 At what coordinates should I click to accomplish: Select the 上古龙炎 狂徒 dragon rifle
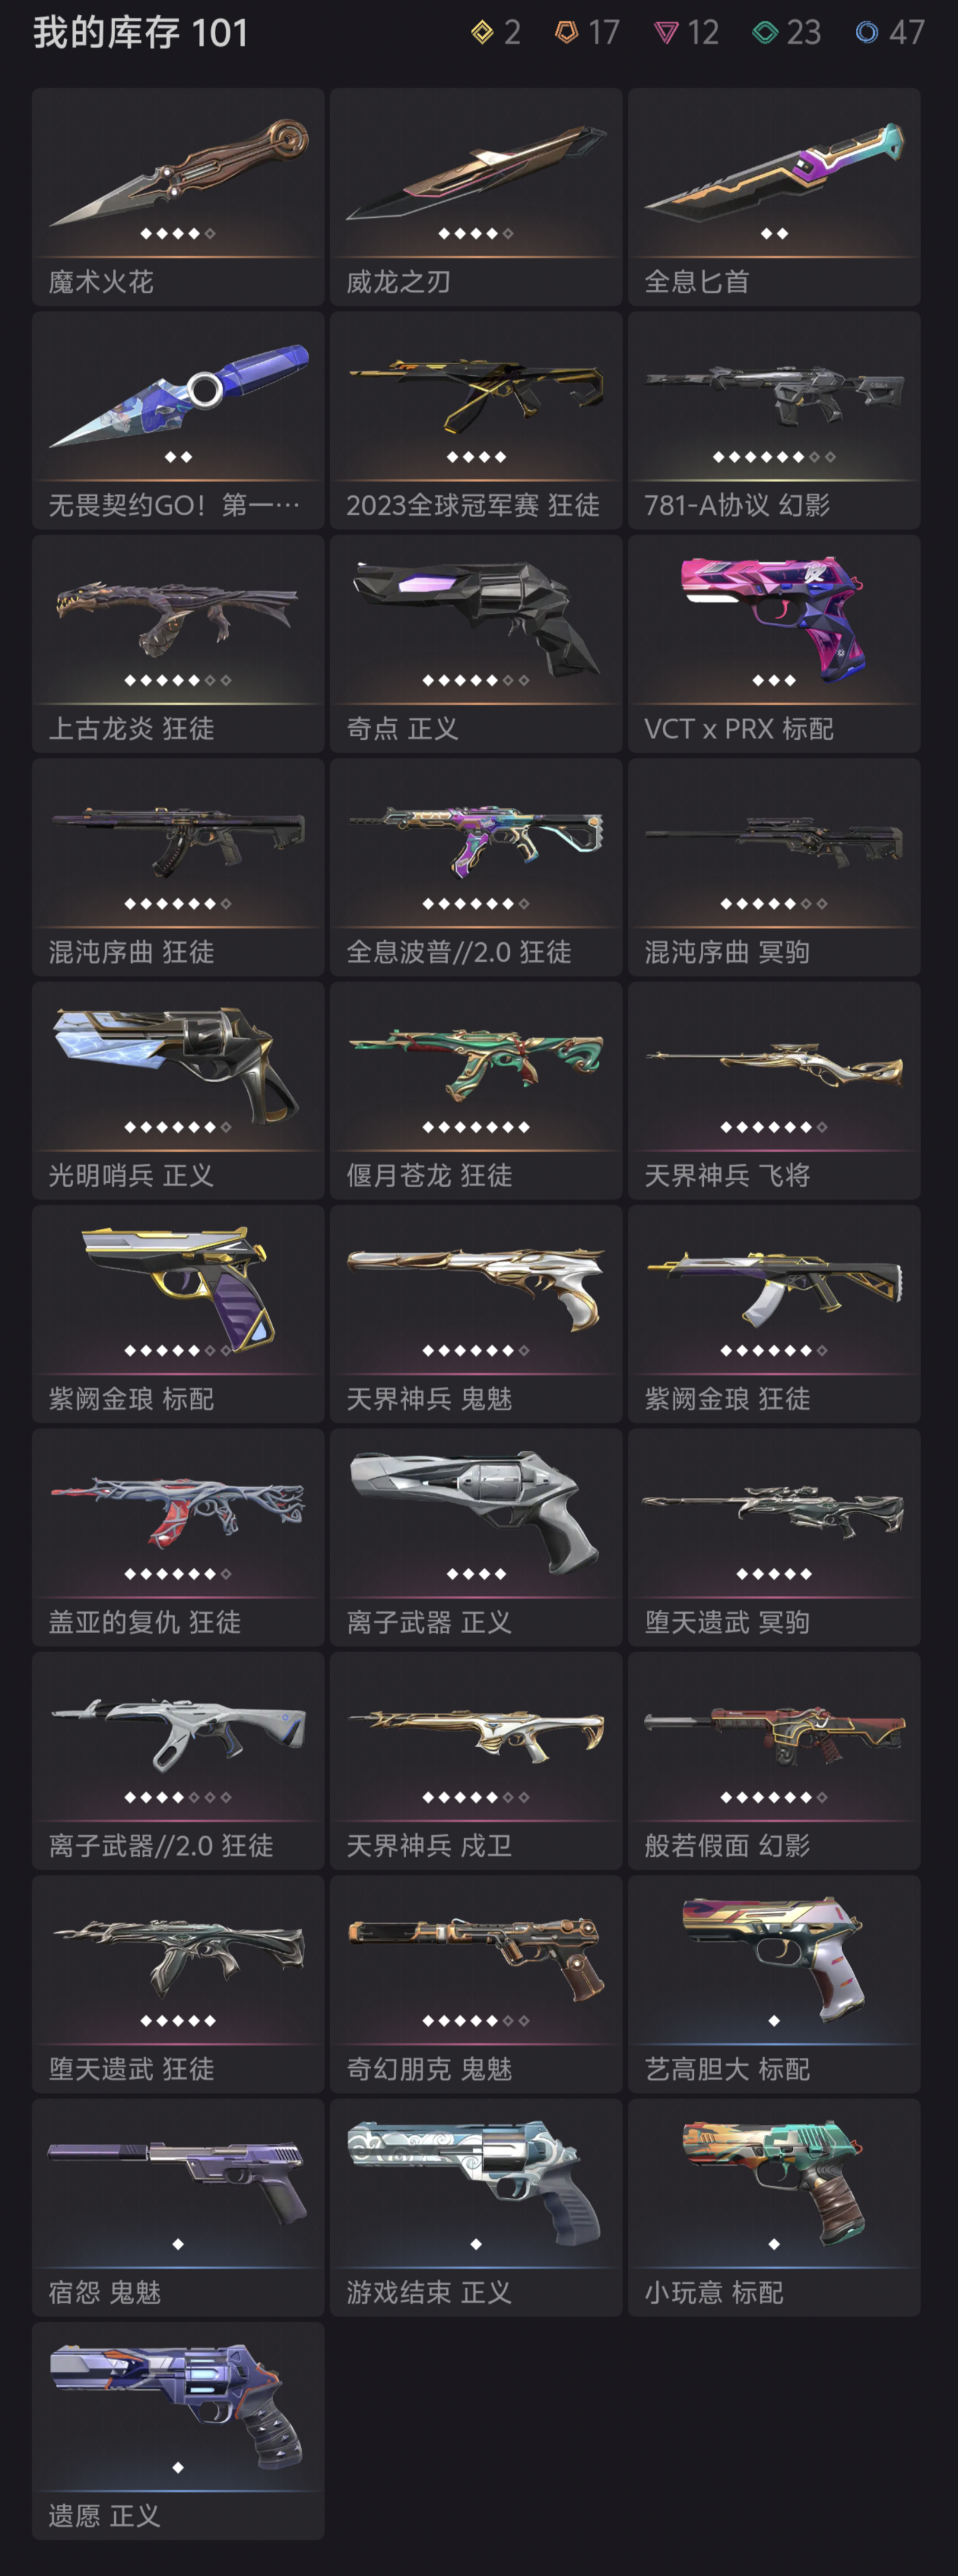178,644
